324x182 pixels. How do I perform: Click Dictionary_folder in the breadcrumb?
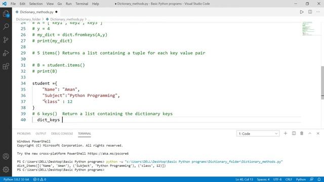28,19
